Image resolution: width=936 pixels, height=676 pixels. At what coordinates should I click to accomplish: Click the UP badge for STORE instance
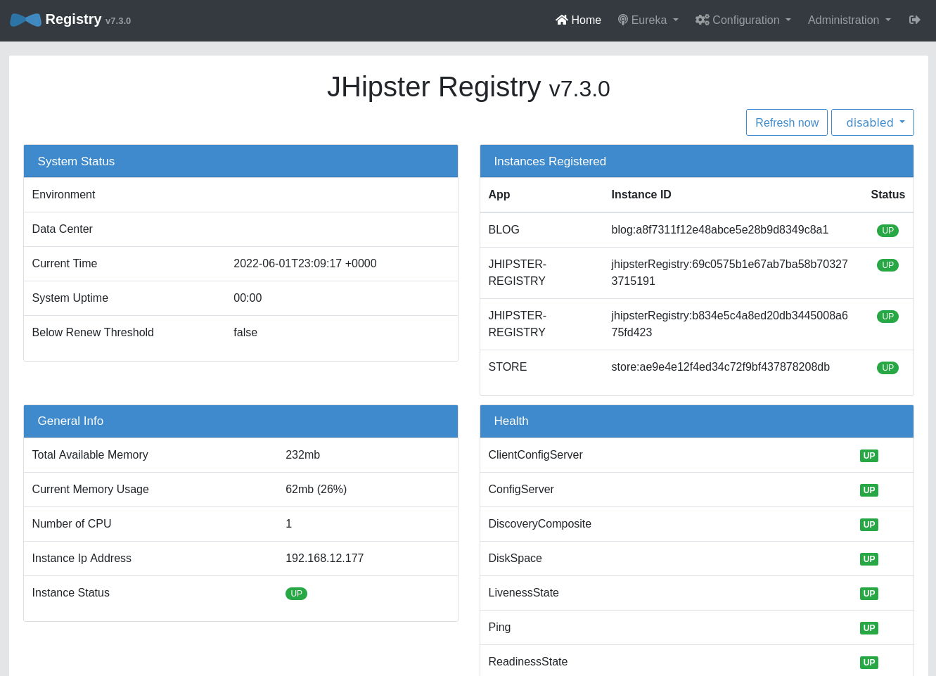887,368
